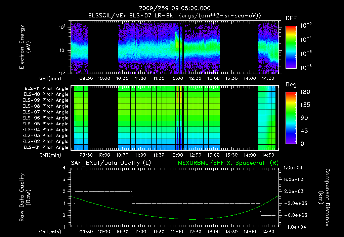
Task: Click the 14:30 tick label on the bottom axis
Action: pos(268,232)
